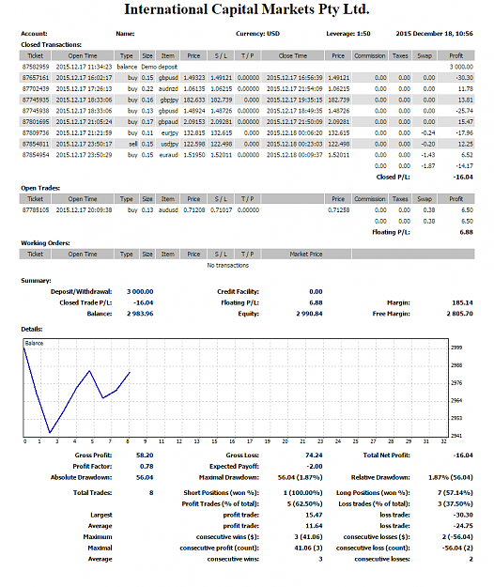The height and width of the screenshot is (587, 494).
Task: Click the Maximal Drawdown value 56.04 (1.87%)
Action: click(301, 478)
